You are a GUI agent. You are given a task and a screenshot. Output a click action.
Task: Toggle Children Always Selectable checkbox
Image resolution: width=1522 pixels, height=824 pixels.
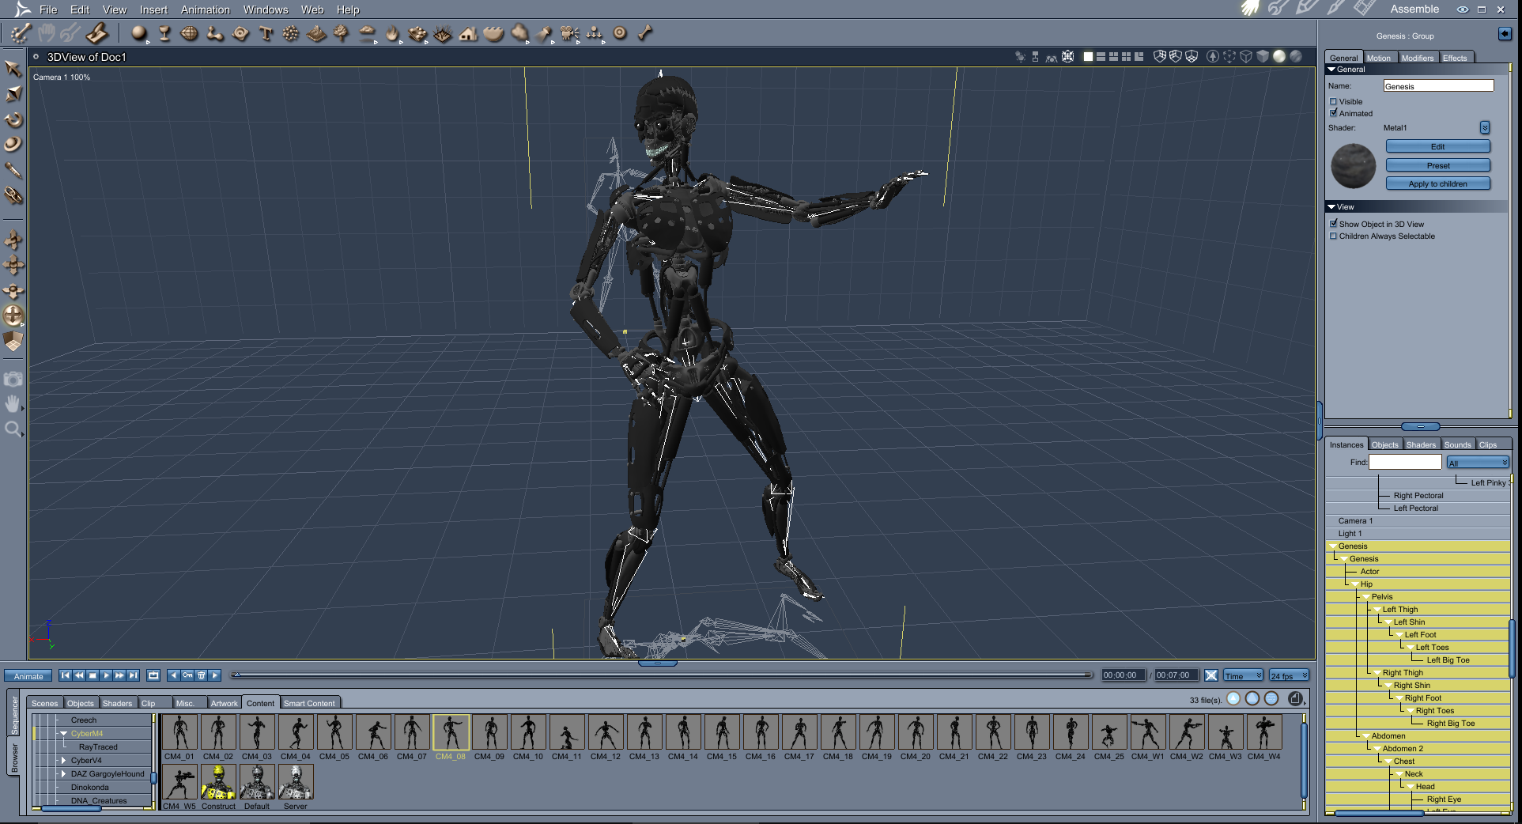coord(1334,236)
